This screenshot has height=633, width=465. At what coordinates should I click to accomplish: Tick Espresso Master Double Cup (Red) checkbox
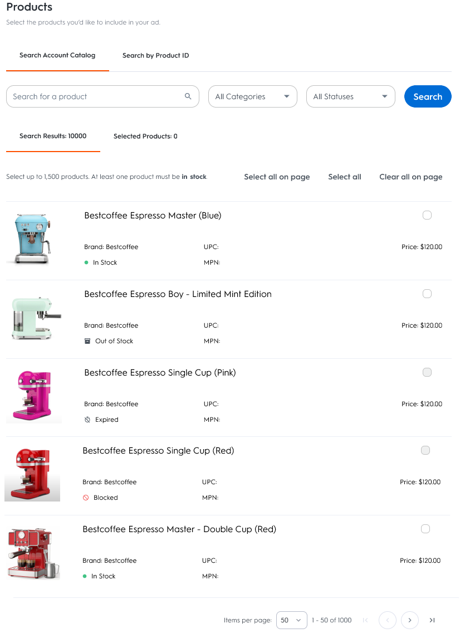coord(425,529)
